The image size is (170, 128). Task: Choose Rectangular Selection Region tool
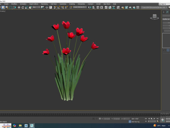pos(11,7)
